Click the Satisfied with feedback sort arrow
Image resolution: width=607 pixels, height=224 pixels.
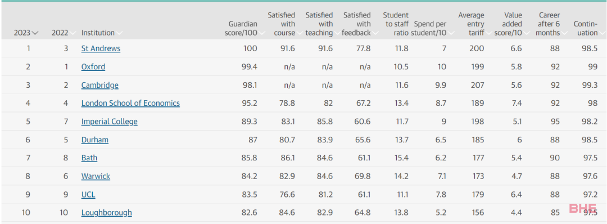[x=375, y=33]
